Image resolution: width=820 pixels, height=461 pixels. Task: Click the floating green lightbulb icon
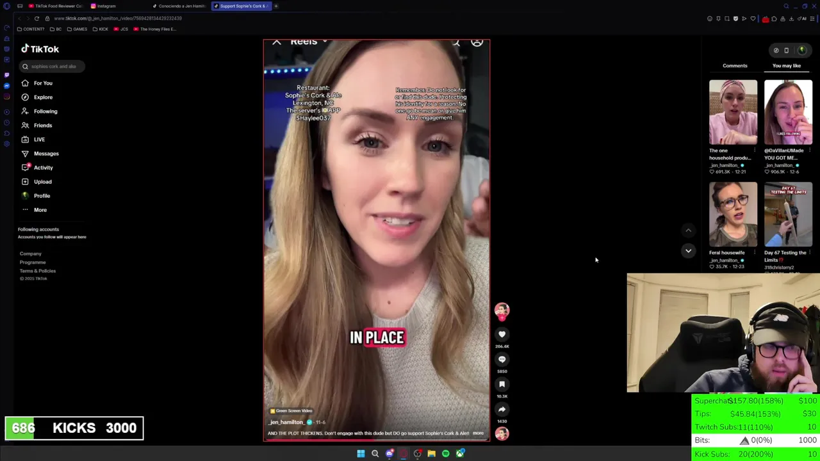click(801, 50)
